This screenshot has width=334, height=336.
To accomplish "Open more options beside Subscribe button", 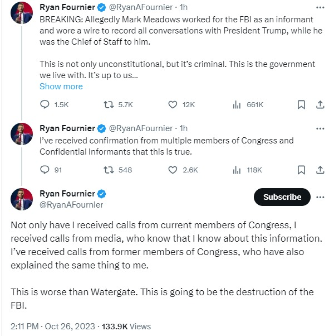I will point(320,197).
